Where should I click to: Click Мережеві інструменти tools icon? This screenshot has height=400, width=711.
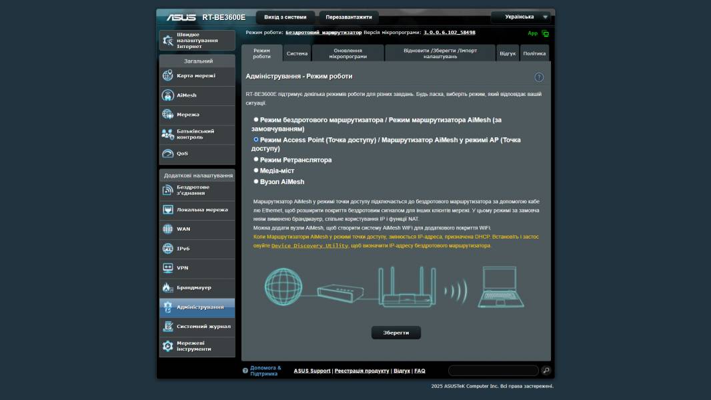[x=168, y=346]
